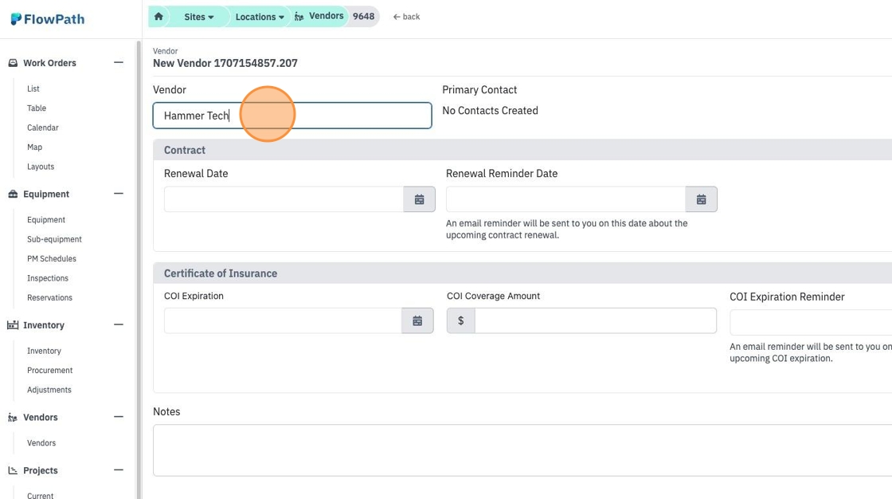Open Procurement page

coord(49,370)
